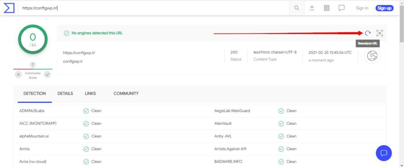Screen dimensions: 404x167
Task: Switch to the DETECTION tab
Action: pos(35,93)
